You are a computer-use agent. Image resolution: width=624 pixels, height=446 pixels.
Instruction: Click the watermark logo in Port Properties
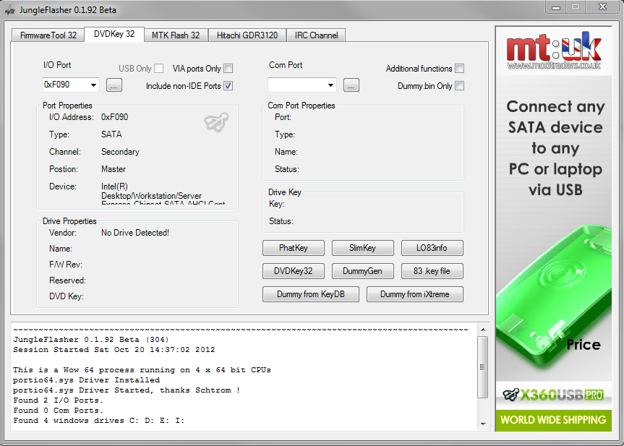pos(216,121)
